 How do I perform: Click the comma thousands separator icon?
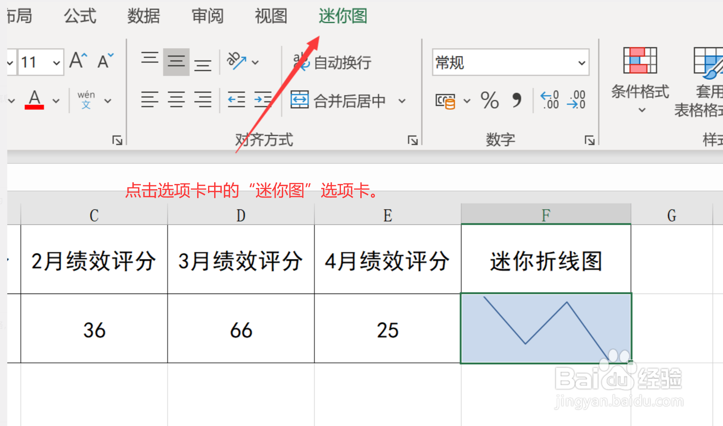pyautogui.click(x=517, y=100)
